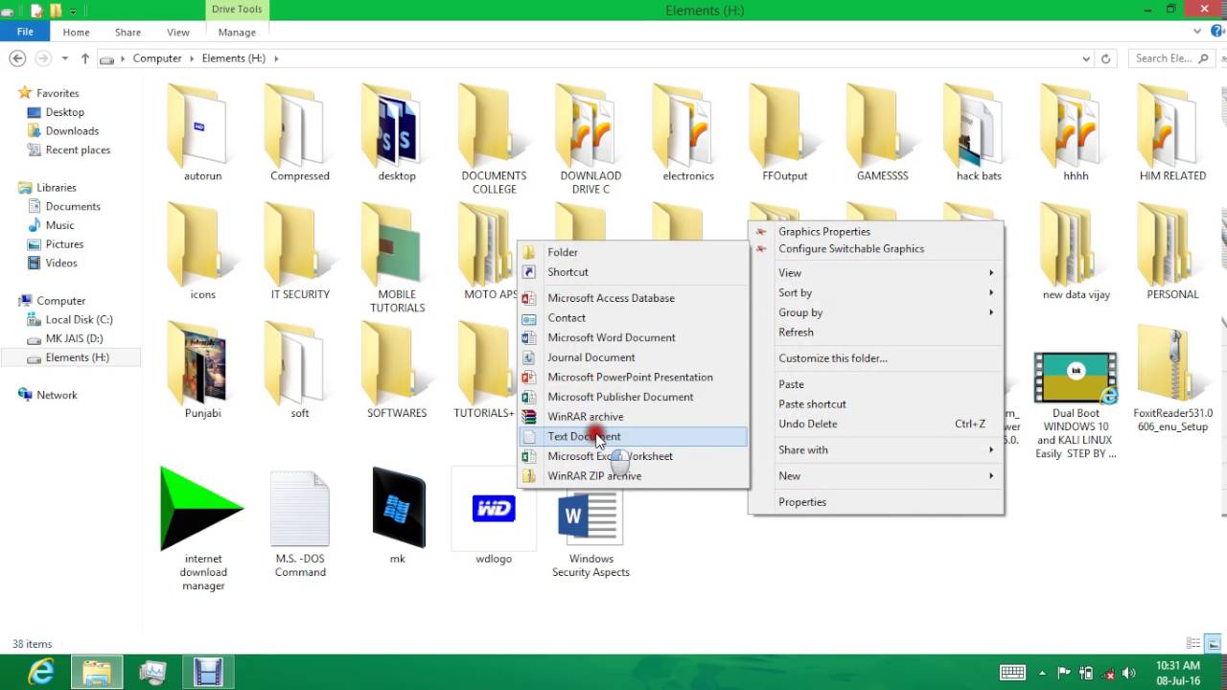Open the File ribbon tab

coord(25,32)
